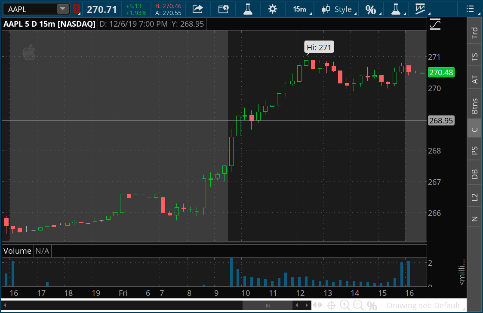This screenshot has width=483, height=313.
Task: Click the AAPL symbol input field
Action: click(30, 9)
